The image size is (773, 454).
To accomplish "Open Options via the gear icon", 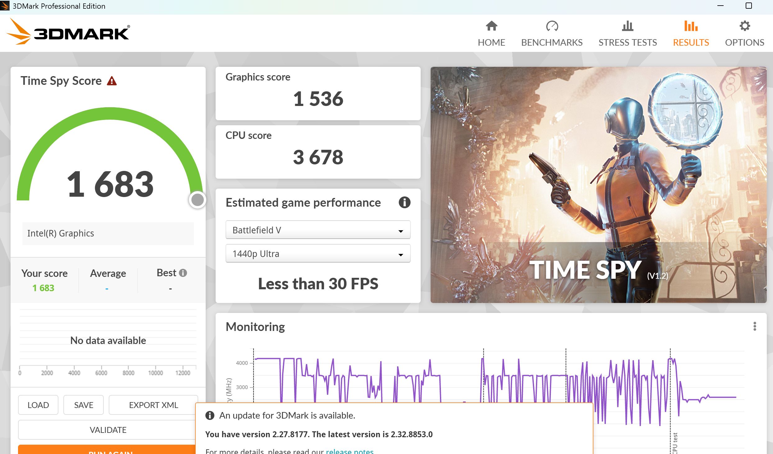I will pos(744,26).
